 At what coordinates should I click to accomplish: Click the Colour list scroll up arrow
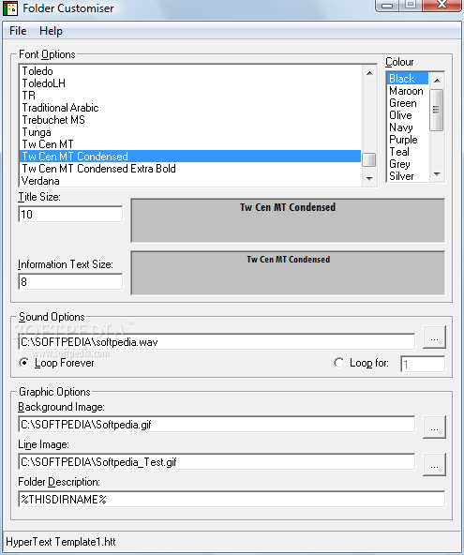[x=437, y=81]
